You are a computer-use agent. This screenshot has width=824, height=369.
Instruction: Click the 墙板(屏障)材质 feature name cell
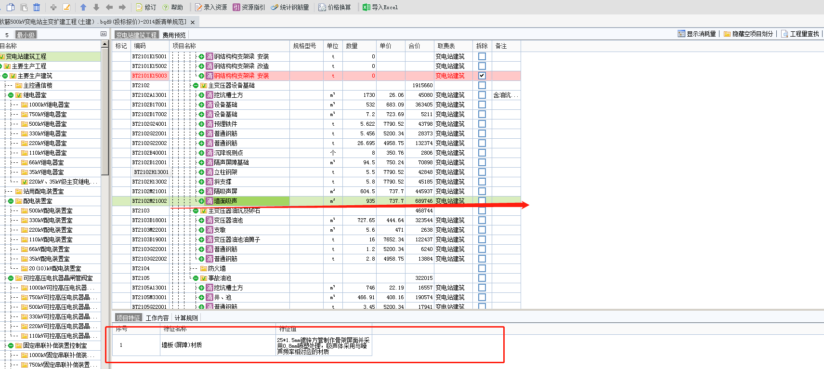coord(218,345)
